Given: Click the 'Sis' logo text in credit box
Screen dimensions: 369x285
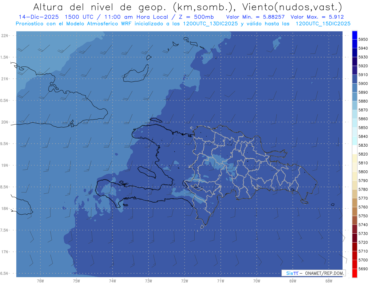Looking at the screenshot, I should (290, 273).
